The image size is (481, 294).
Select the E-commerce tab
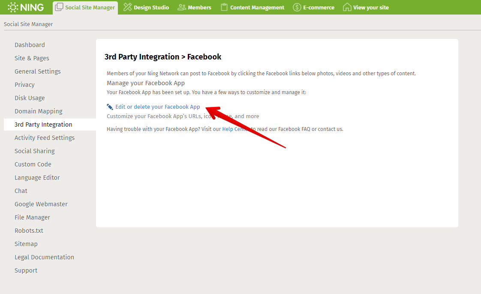[x=313, y=7]
